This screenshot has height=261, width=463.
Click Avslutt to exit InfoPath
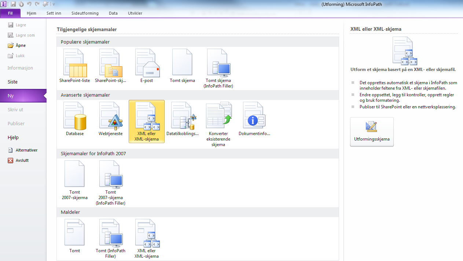click(x=18, y=160)
